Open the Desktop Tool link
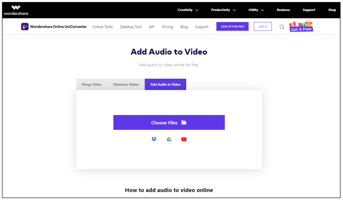 (131, 27)
